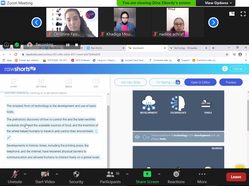Click the green Share Screen icon
Screen dimensions: 249x186
click(147, 174)
